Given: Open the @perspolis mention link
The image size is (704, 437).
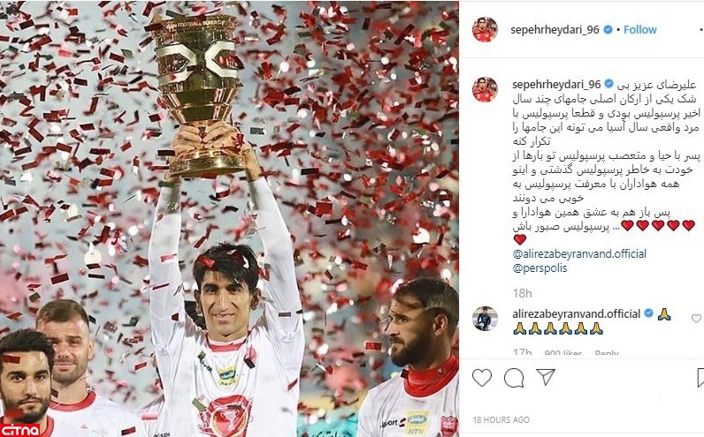Looking at the screenshot, I should click(539, 268).
